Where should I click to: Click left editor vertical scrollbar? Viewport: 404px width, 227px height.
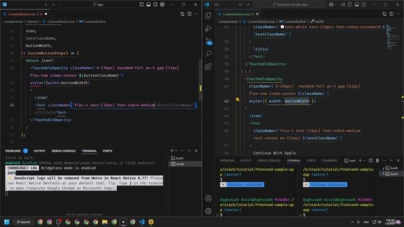point(200,80)
